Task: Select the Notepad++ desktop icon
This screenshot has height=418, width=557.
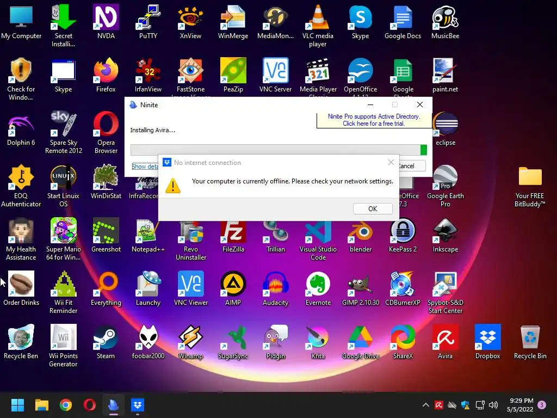Action: point(148,235)
